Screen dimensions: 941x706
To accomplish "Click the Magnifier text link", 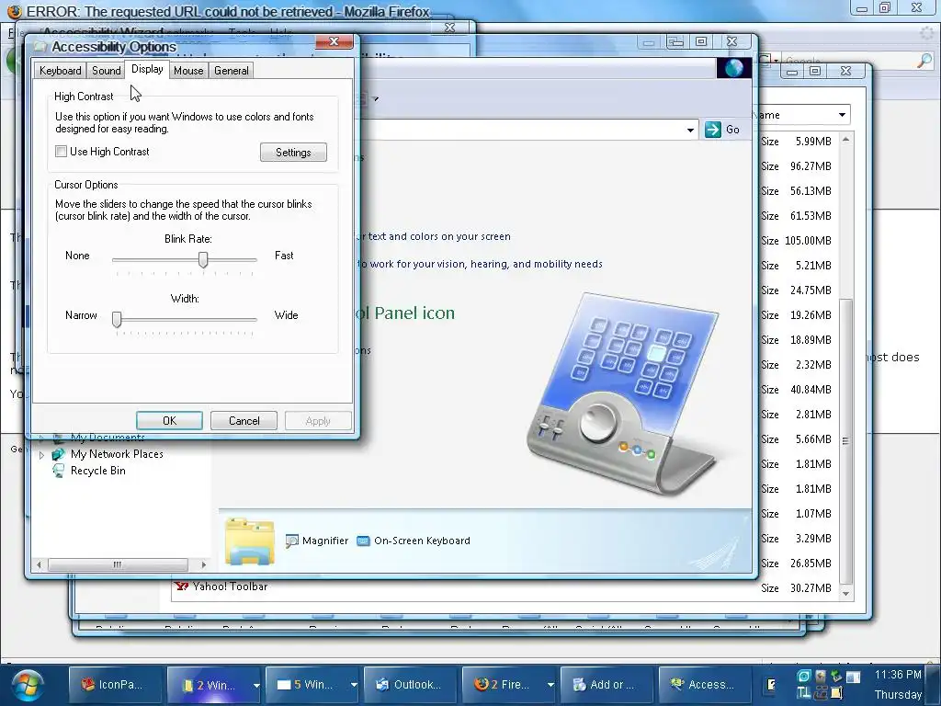I will (x=325, y=541).
